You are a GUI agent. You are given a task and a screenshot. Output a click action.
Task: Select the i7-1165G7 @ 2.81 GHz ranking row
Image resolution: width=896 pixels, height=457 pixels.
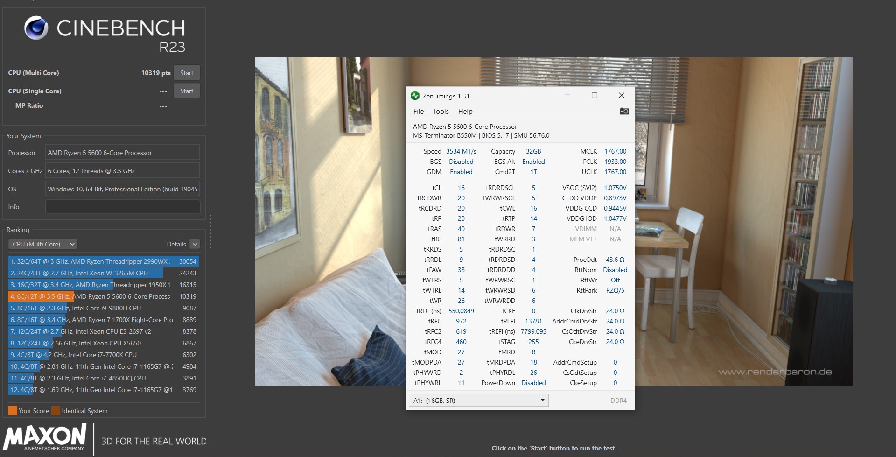coord(104,366)
